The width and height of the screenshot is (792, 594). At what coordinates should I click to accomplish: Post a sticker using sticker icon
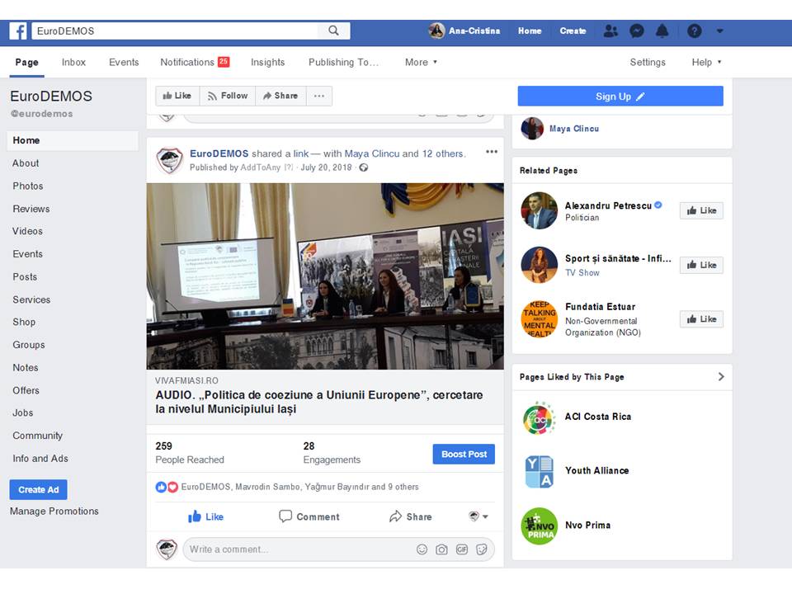coord(481,549)
